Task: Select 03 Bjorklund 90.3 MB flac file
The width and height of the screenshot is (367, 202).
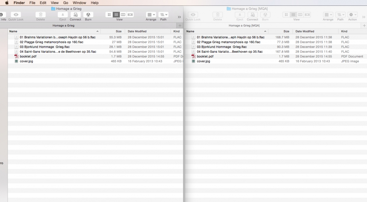Action: pyautogui.click(x=276, y=47)
